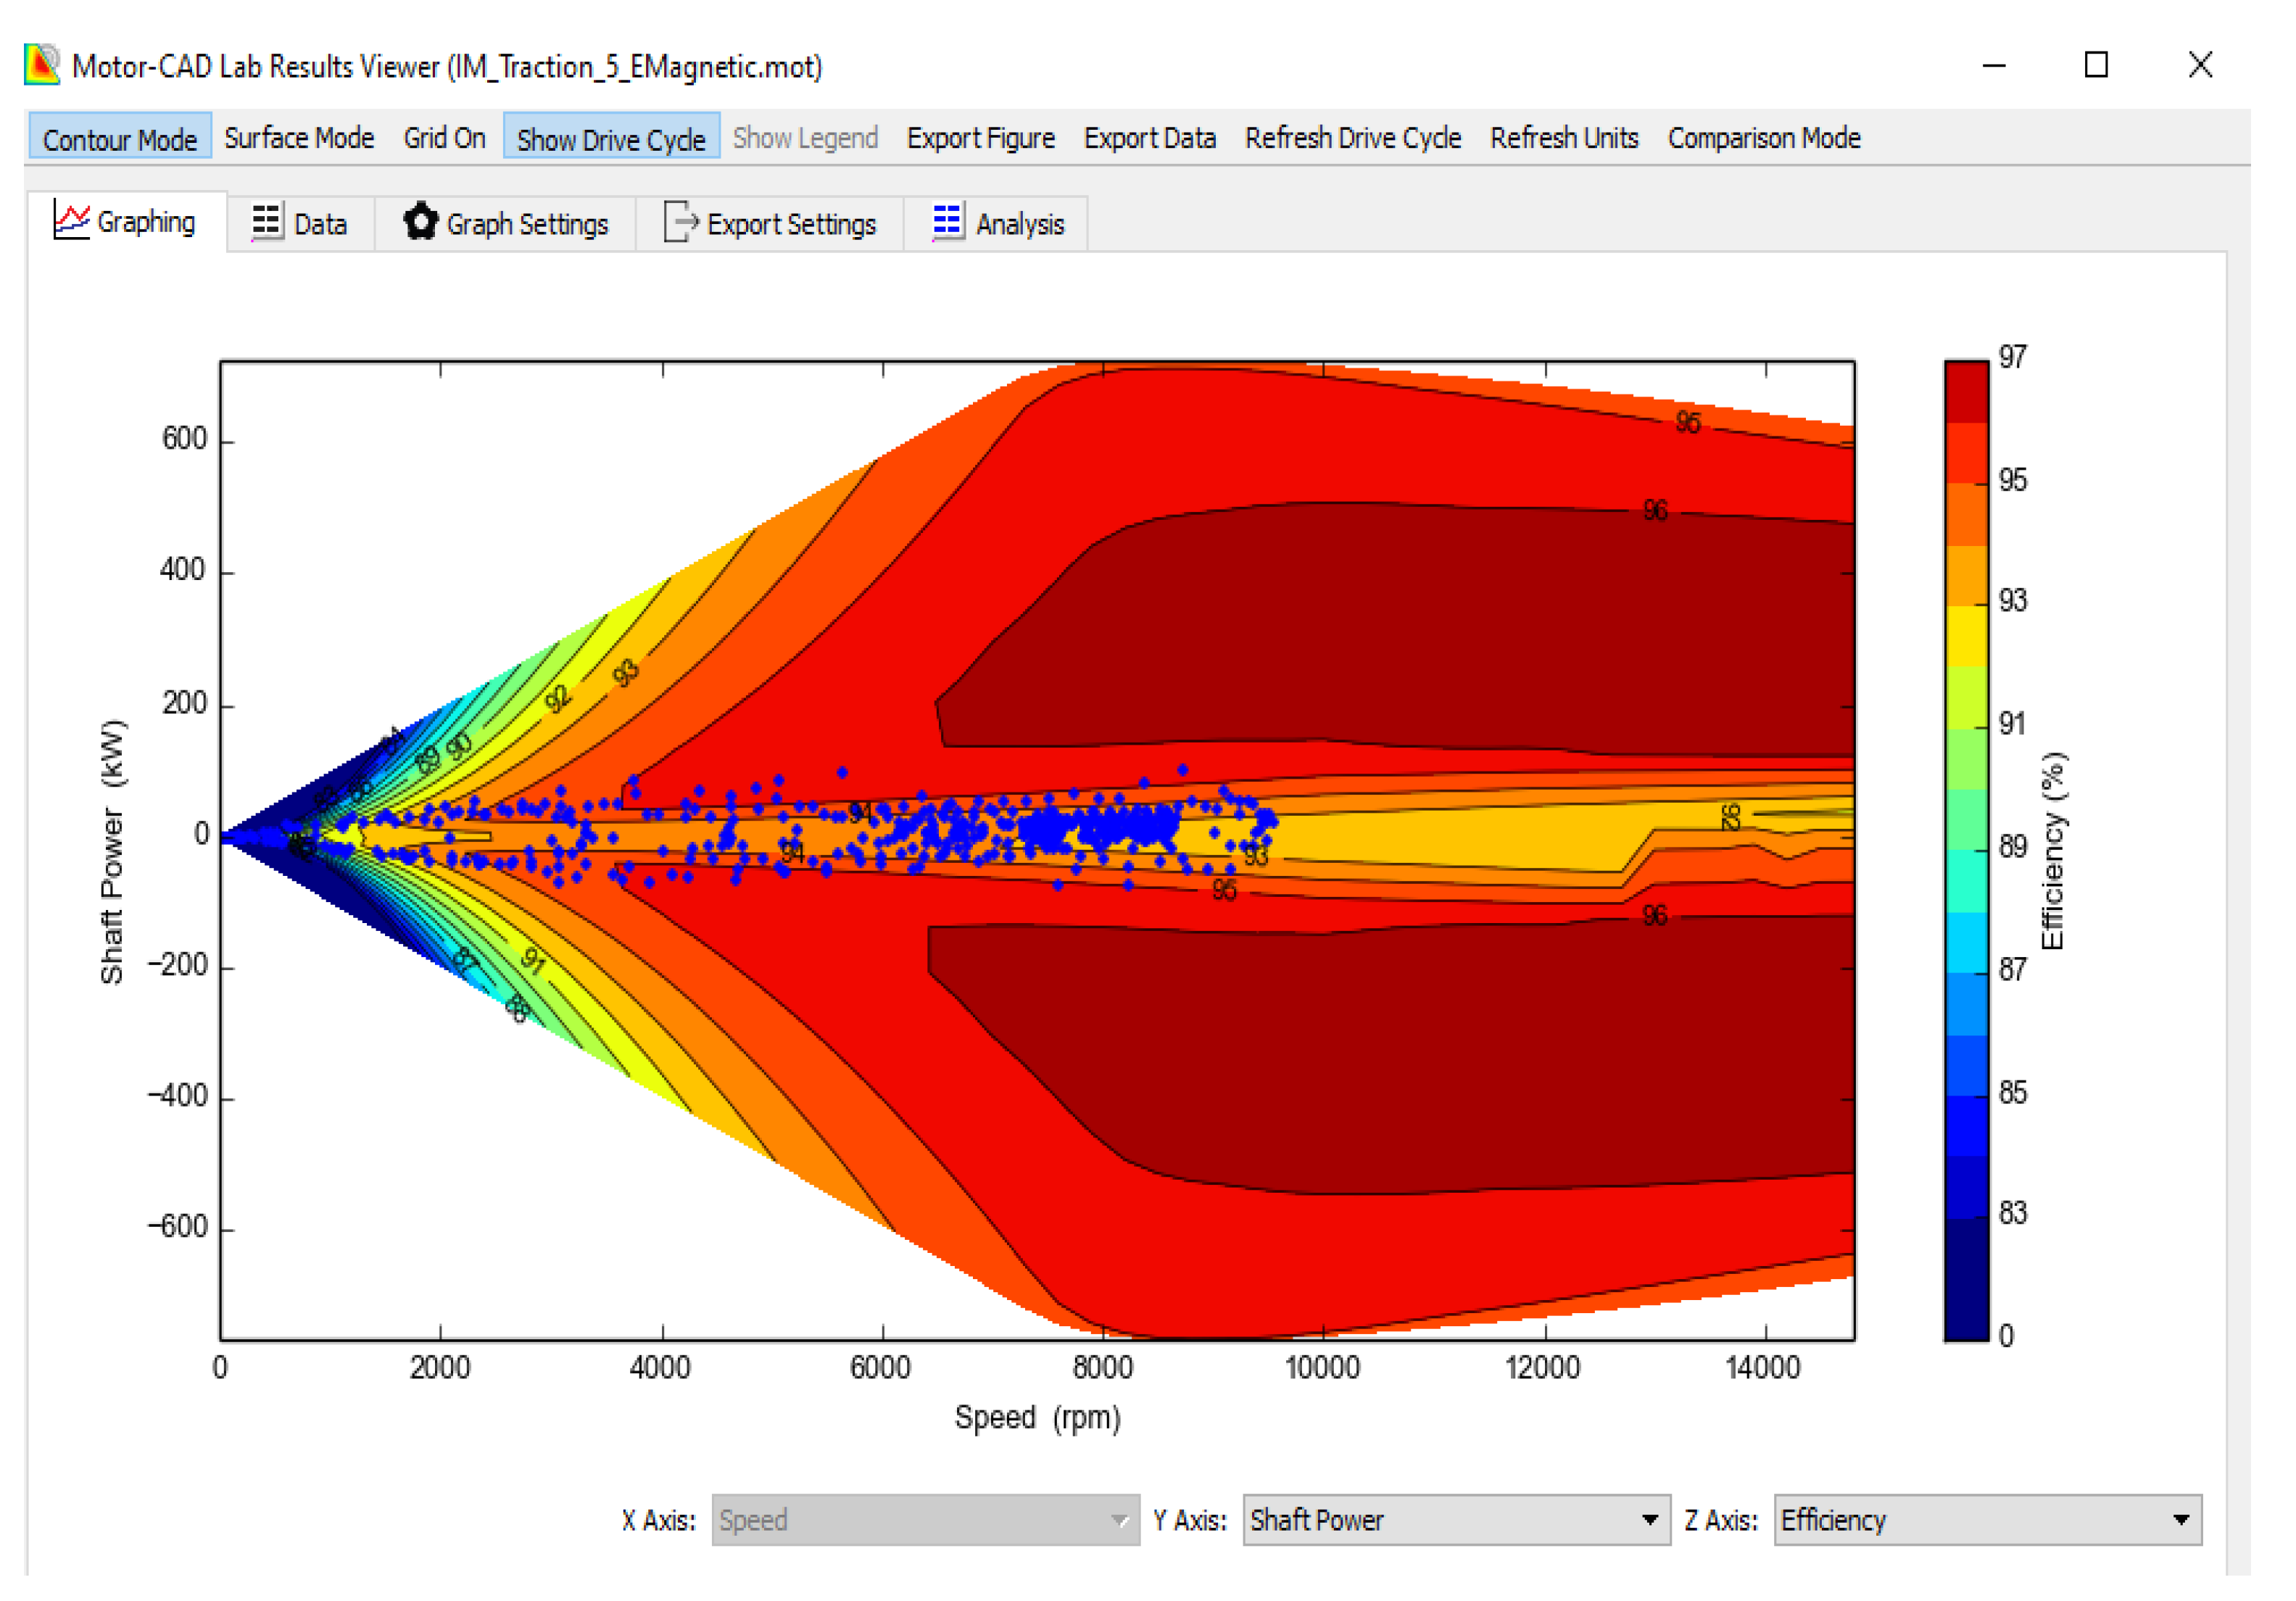Click the disabled X Axis Speed dropdown
2296x1601 pixels.
point(924,1519)
